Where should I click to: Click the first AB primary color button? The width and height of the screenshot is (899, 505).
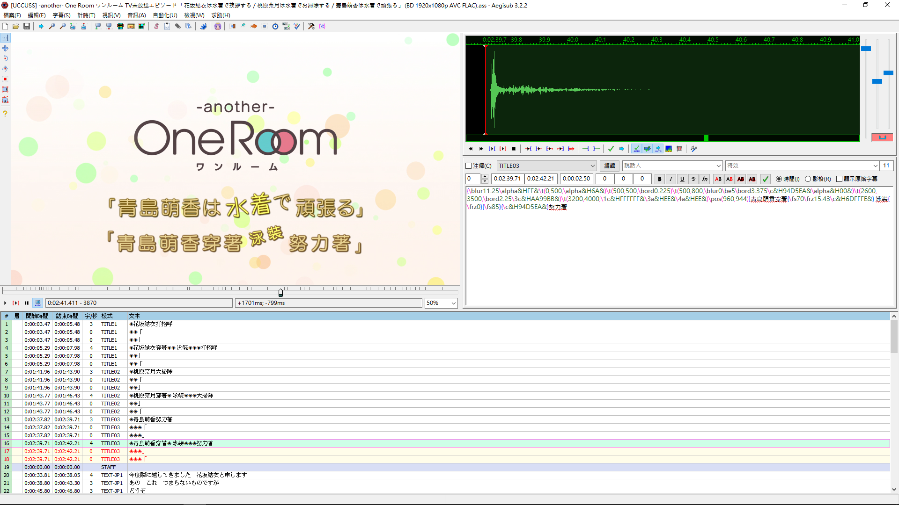[718, 179]
